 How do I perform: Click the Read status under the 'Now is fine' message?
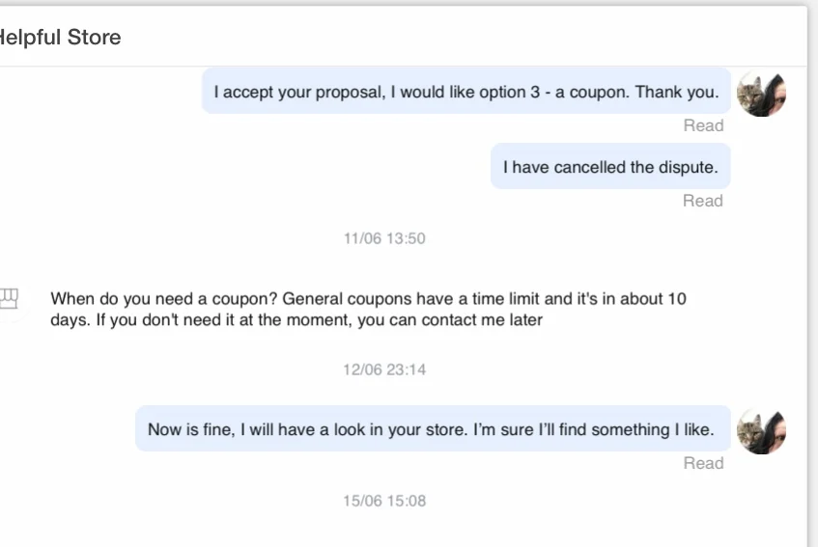click(703, 463)
